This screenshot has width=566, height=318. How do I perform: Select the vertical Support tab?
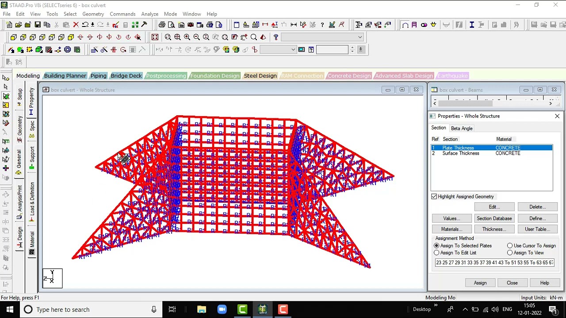[32, 158]
